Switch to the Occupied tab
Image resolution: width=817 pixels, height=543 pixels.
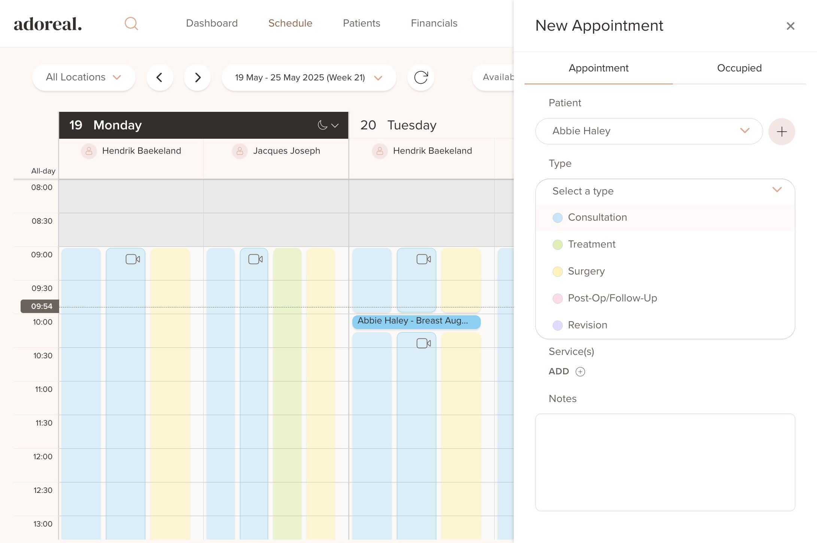click(739, 68)
